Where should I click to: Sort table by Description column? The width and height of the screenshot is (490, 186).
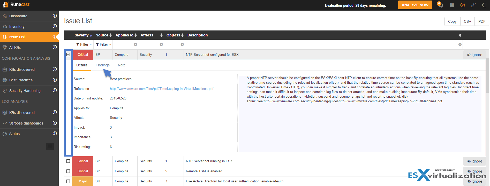pos(324,35)
